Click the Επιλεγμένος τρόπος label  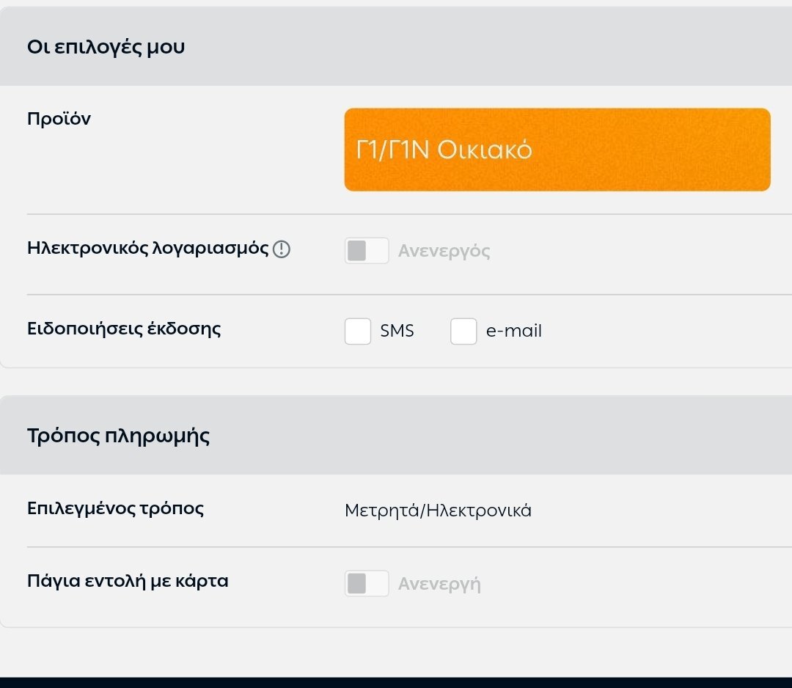115,509
